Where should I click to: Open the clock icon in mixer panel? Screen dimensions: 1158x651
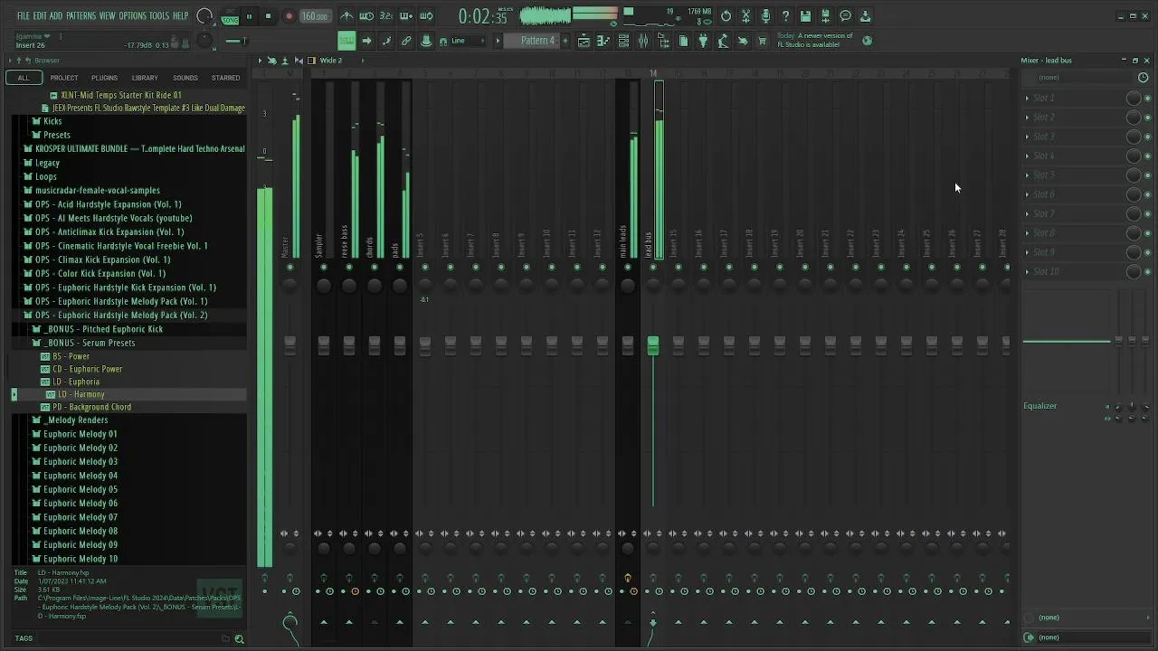[x=1144, y=78]
